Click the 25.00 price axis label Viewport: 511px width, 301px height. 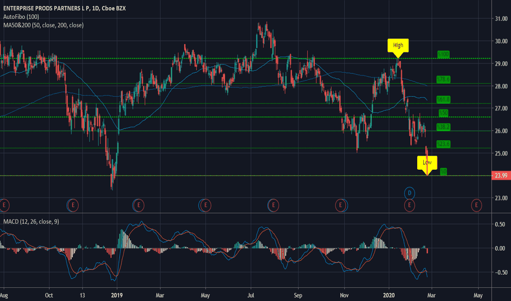501,153
